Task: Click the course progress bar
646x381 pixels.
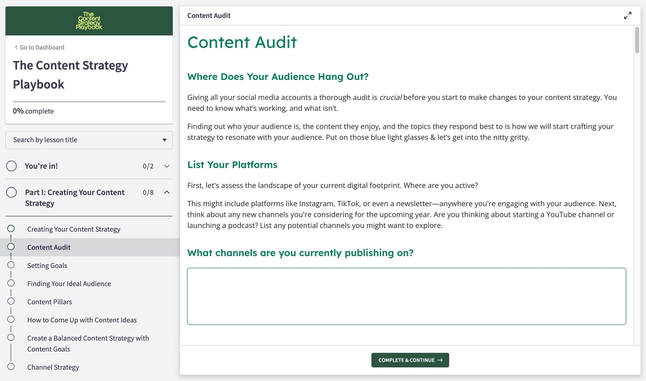Action: click(x=89, y=102)
